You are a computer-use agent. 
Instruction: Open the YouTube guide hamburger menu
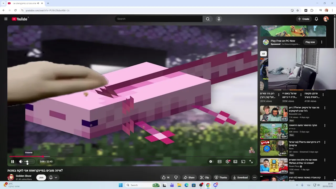tap(6, 19)
